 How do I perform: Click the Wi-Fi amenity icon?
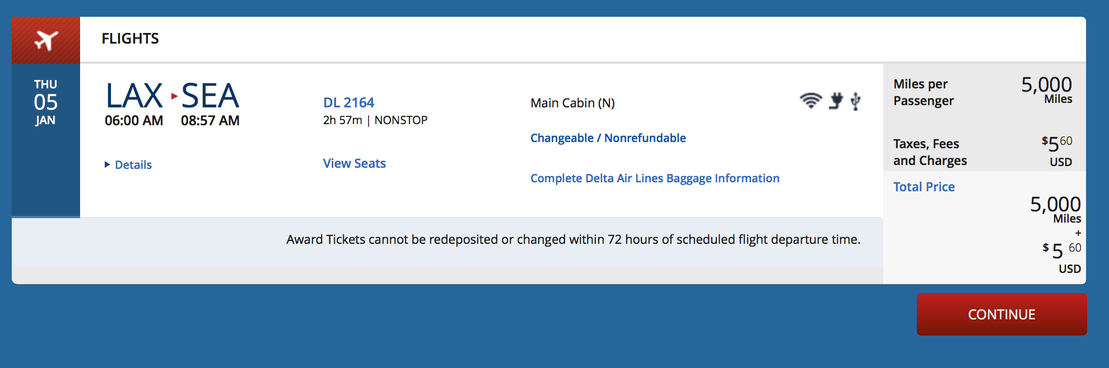coord(810,101)
